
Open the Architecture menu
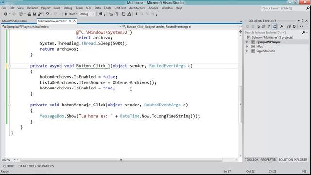[x=137, y=8]
